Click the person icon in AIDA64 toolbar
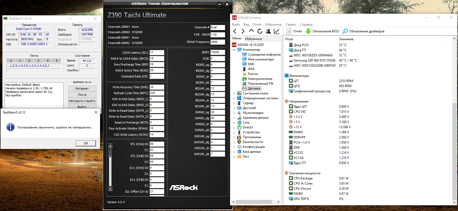Image resolution: width=458 pixels, height=211 pixels. pos(268,31)
